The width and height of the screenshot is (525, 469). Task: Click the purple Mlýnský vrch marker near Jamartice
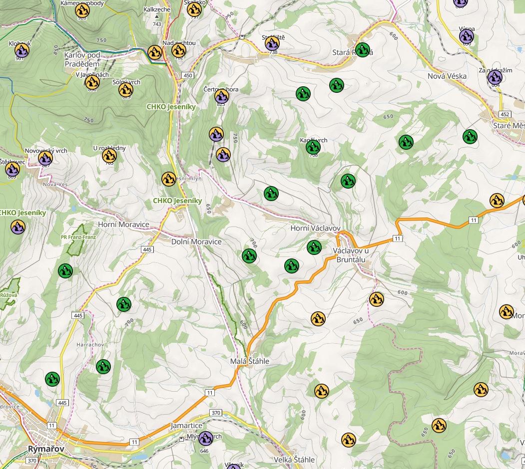(x=205, y=439)
